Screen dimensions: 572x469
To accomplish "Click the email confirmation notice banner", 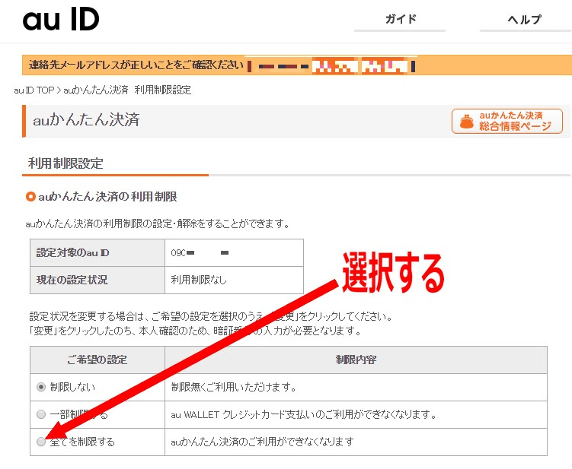I will [296, 65].
